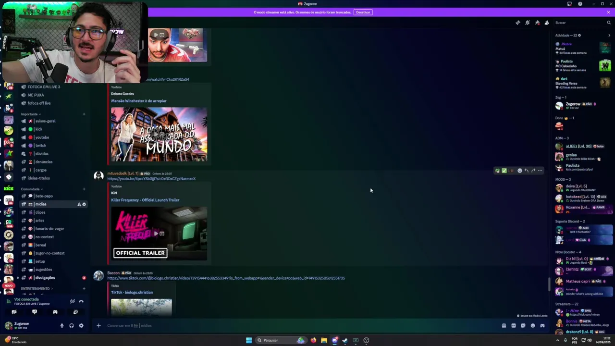The height and width of the screenshot is (346, 615).
Task: Open the clipes channel
Action: tap(53, 212)
